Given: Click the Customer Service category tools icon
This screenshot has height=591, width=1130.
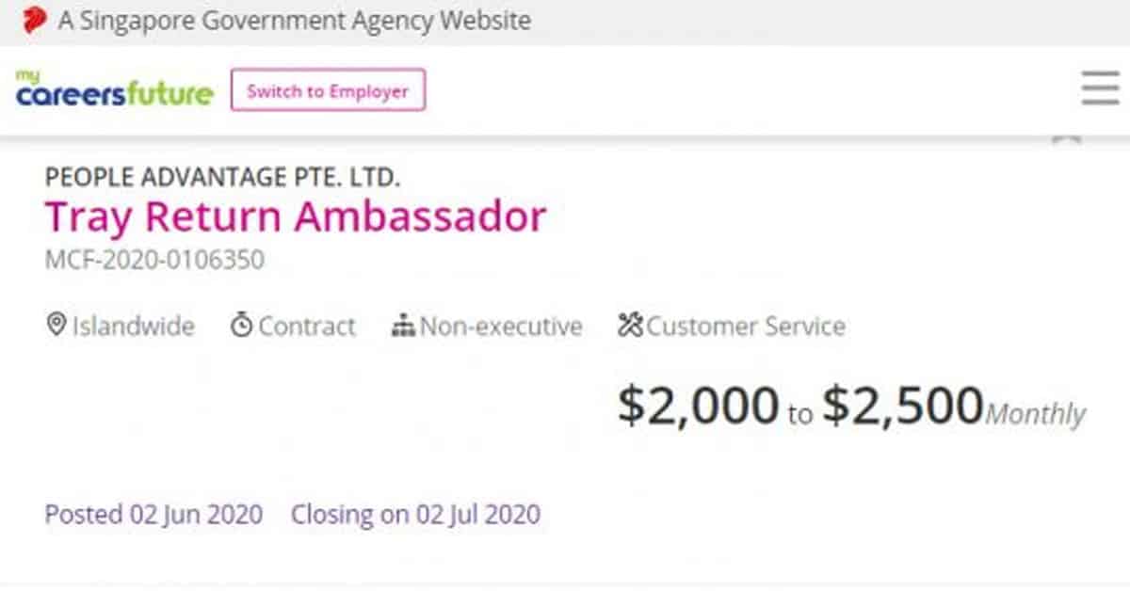Looking at the screenshot, I should [x=628, y=325].
